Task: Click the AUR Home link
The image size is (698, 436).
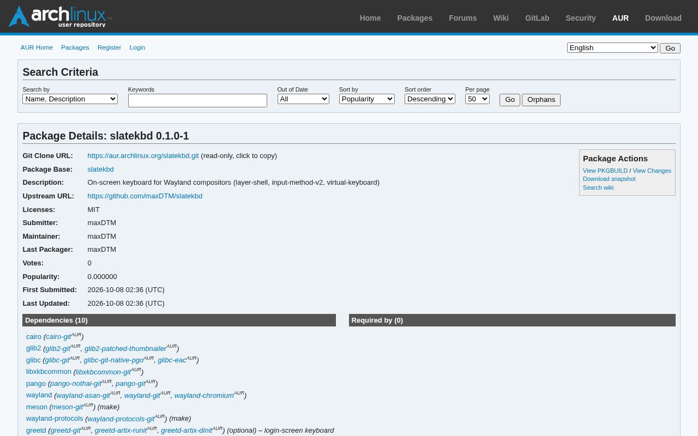Action: (x=37, y=47)
